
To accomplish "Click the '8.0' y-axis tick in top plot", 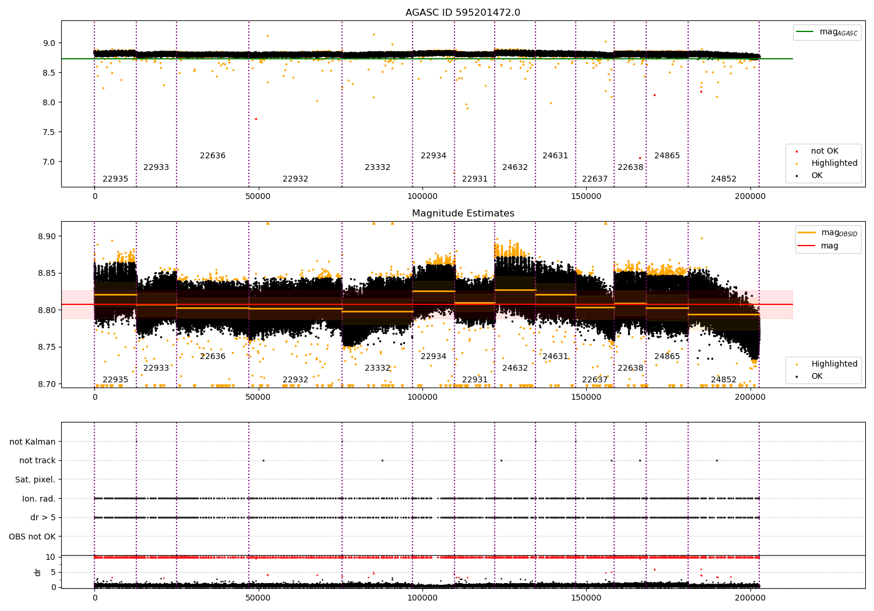I will tap(49, 102).
